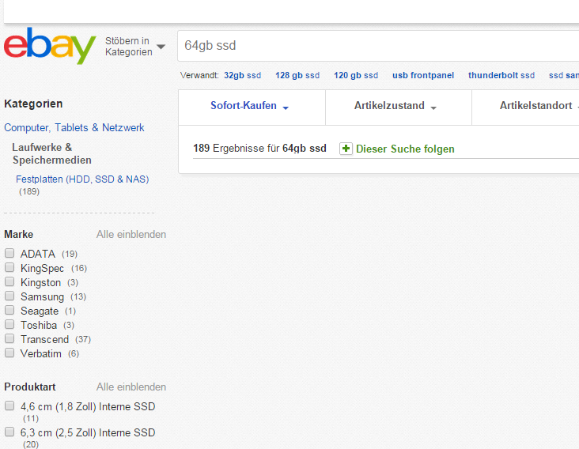The image size is (579, 449).
Task: Click the green plus follow-search icon
Action: click(x=346, y=149)
